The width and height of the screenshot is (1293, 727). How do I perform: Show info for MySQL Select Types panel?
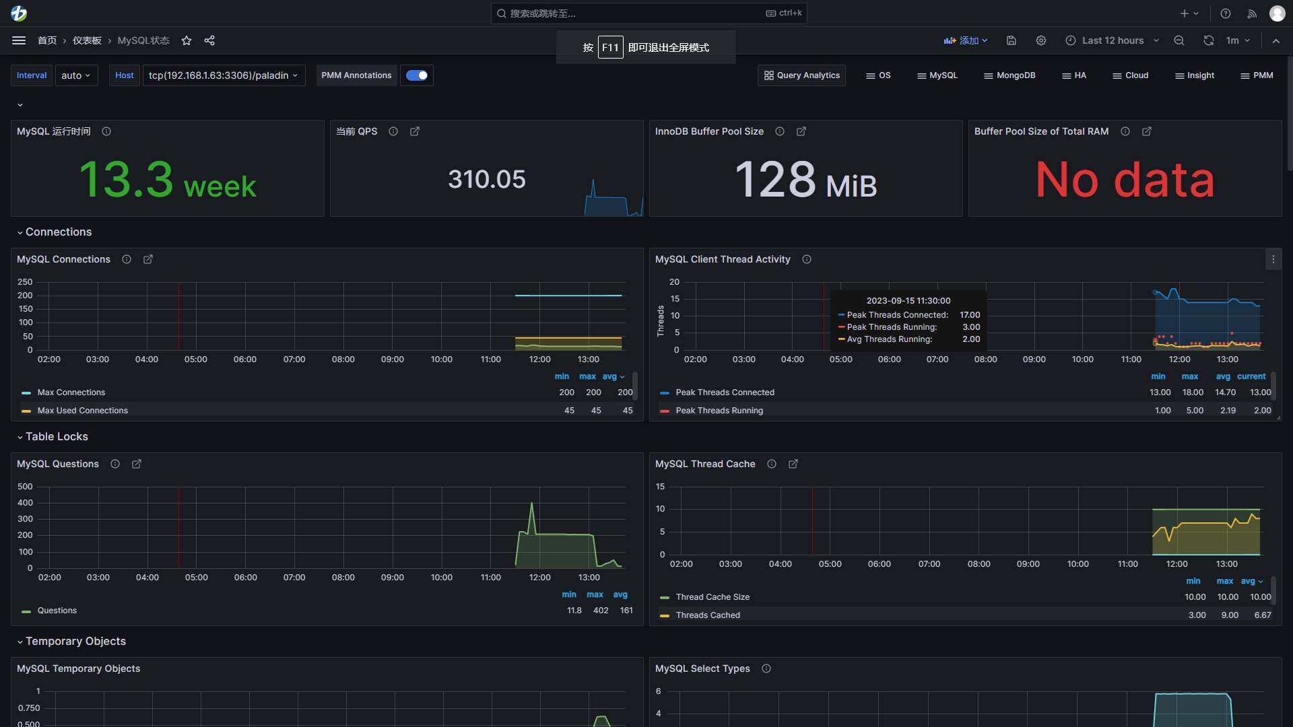coord(766,668)
